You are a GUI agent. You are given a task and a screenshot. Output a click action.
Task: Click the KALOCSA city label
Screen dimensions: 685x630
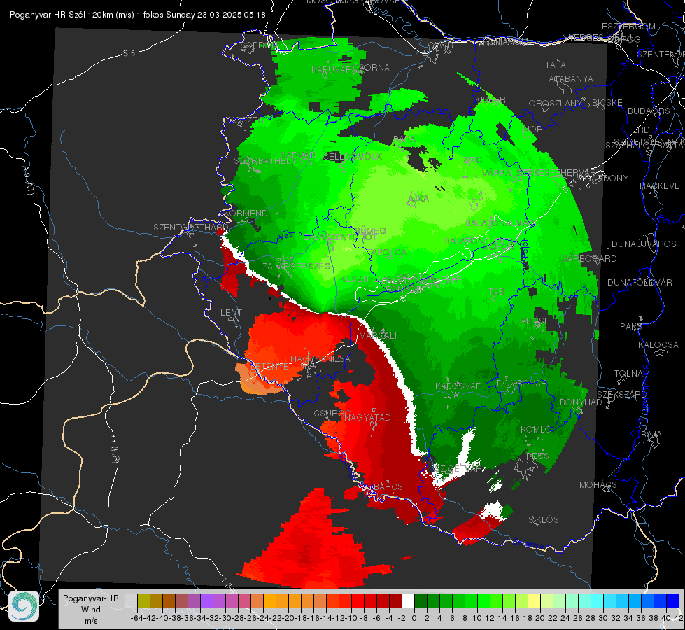pos(658,345)
